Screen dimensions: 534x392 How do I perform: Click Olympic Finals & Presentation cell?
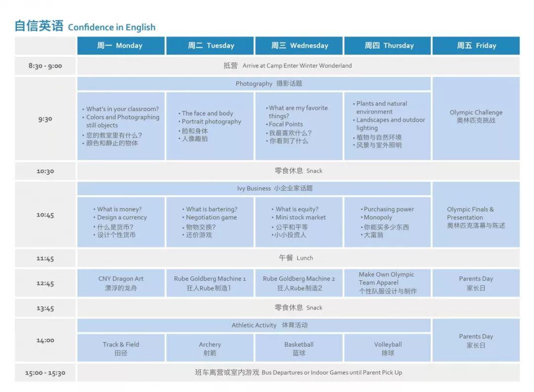[x=476, y=215]
